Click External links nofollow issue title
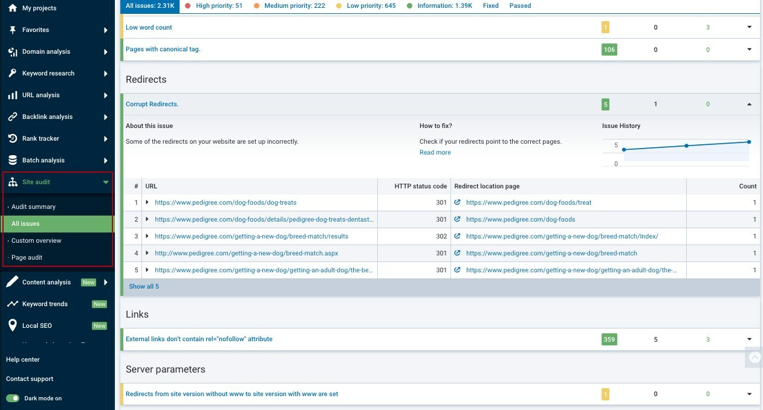763x410 pixels. [x=199, y=339]
